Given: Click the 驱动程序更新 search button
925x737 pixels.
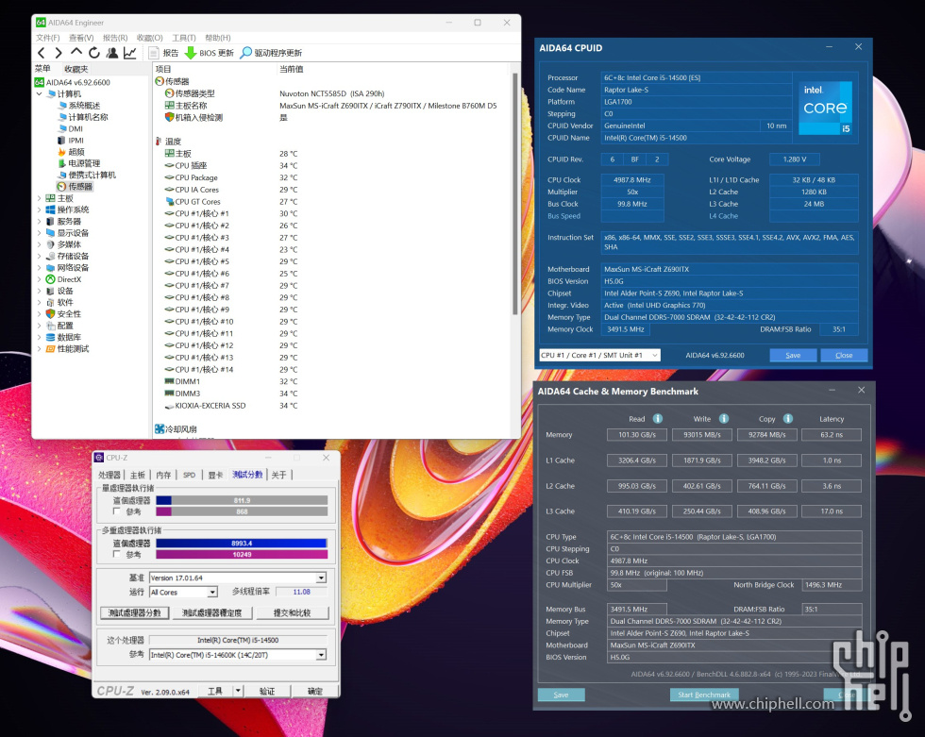Looking at the screenshot, I should (272, 53).
